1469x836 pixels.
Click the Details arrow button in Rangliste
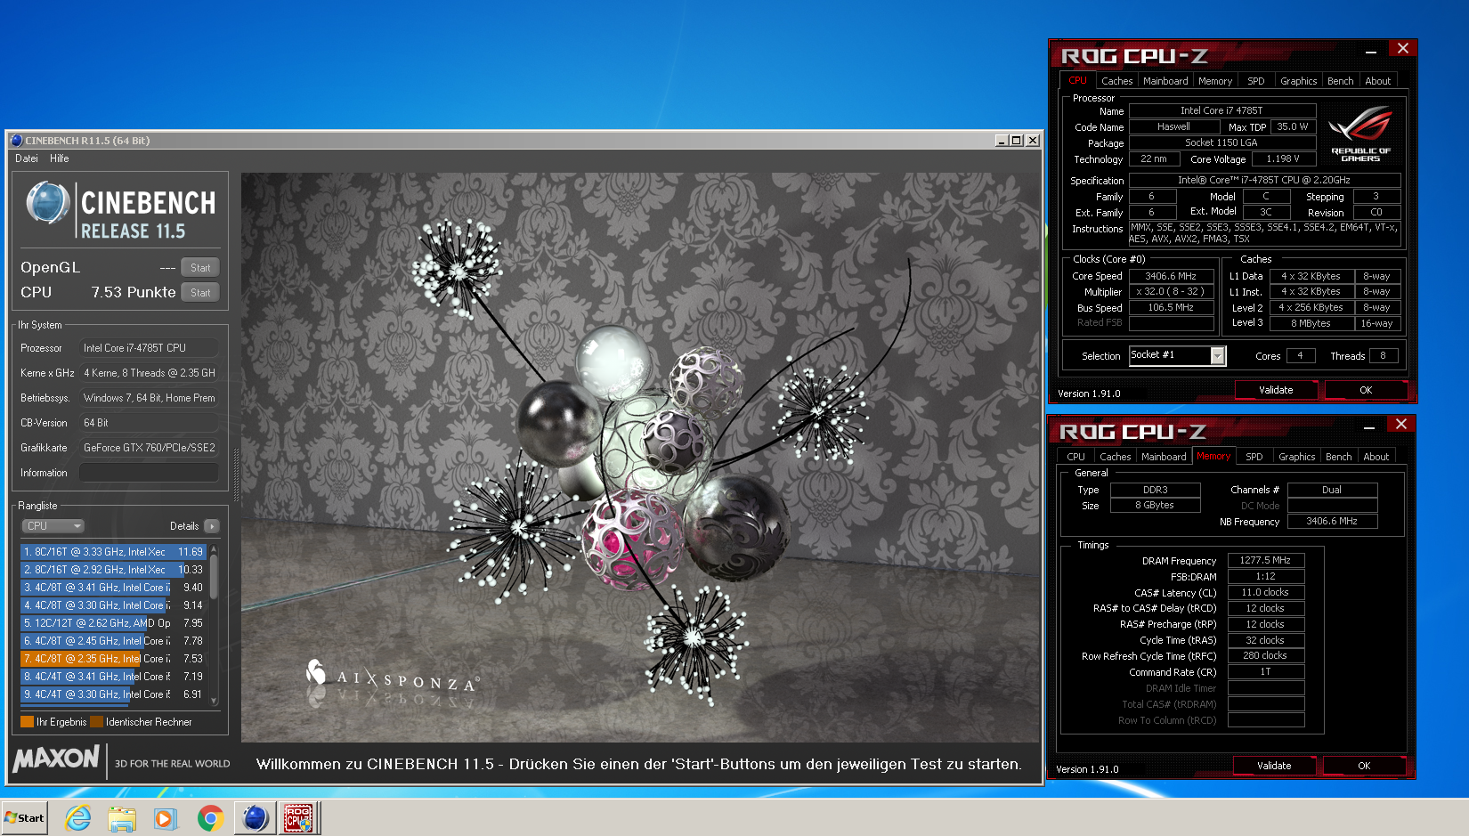212,526
